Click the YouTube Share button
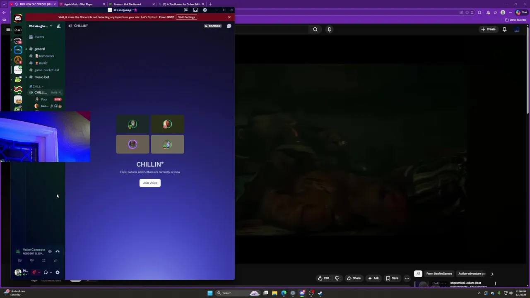This screenshot has width=530, height=298. [x=354, y=278]
